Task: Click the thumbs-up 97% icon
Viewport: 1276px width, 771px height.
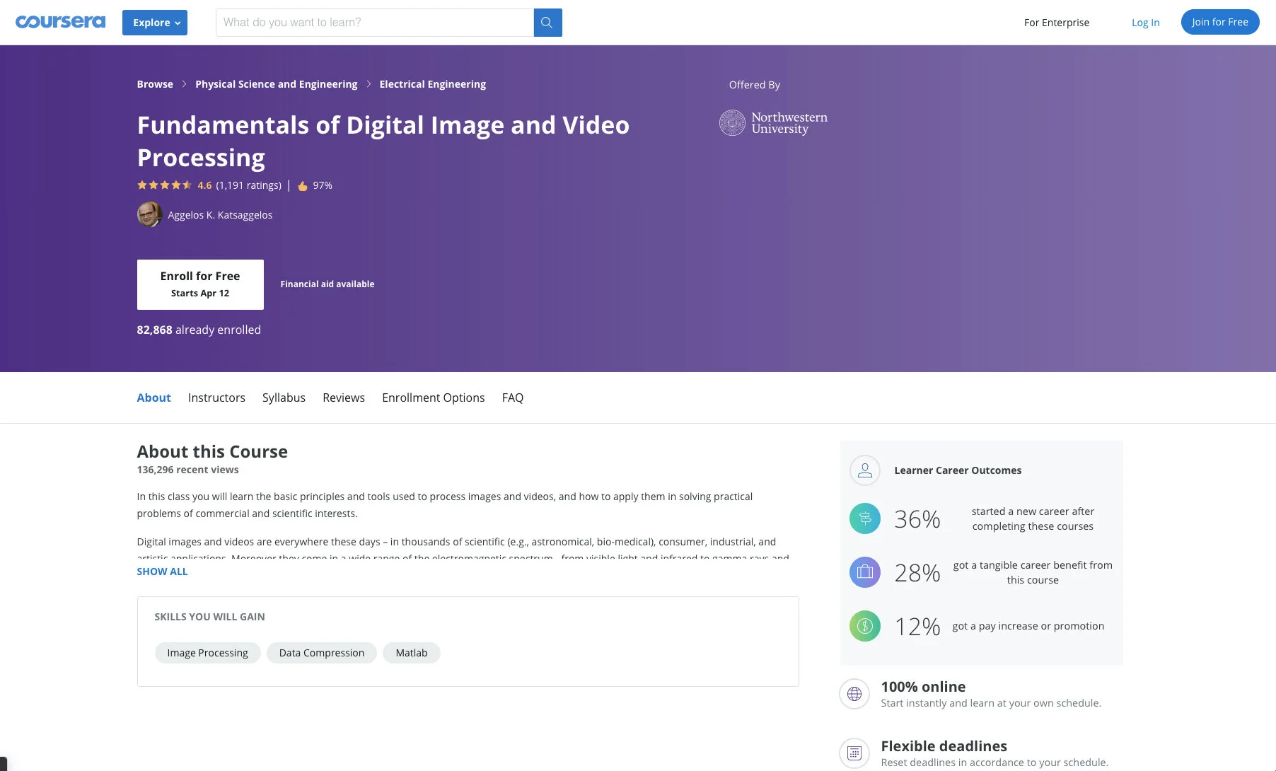Action: tap(303, 186)
